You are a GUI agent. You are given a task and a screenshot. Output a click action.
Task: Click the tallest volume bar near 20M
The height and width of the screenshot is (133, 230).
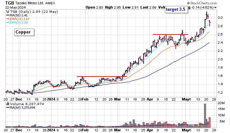click(x=205, y=116)
